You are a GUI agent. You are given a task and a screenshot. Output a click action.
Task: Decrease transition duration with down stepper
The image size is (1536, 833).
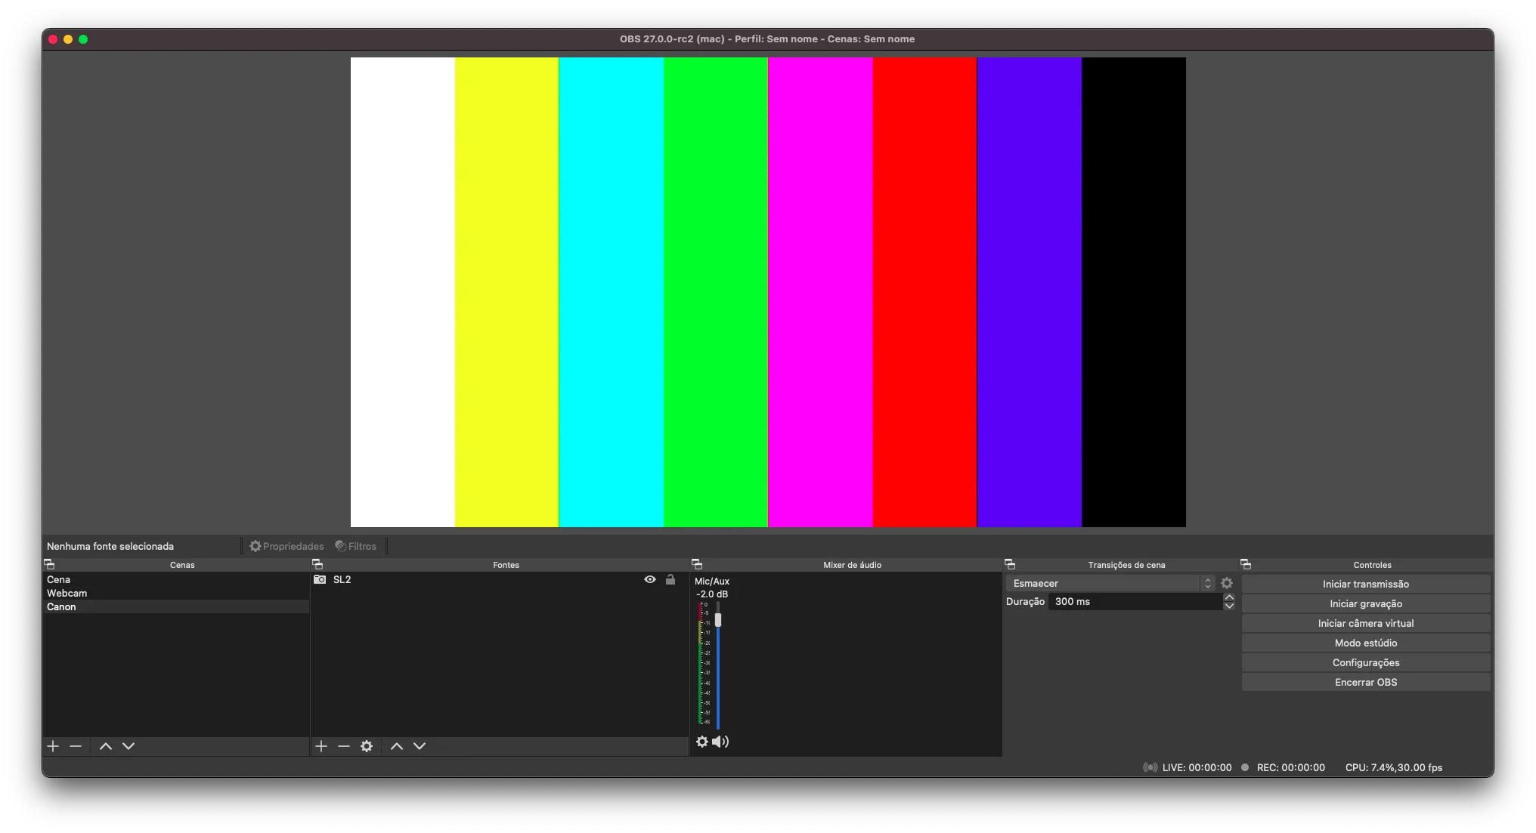point(1229,606)
